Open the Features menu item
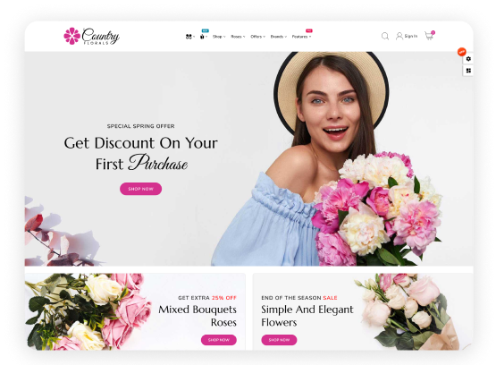The height and width of the screenshot is (365, 496). [x=301, y=37]
